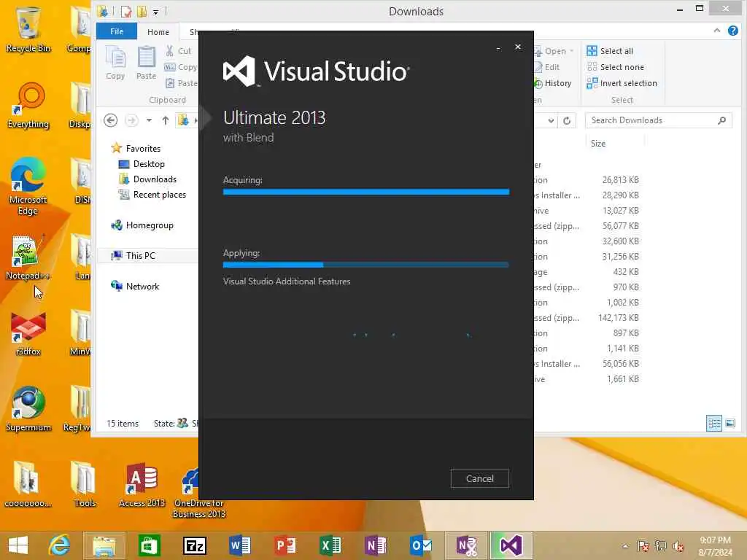
Task: Open the File tab in Downloads window
Action: (x=117, y=31)
